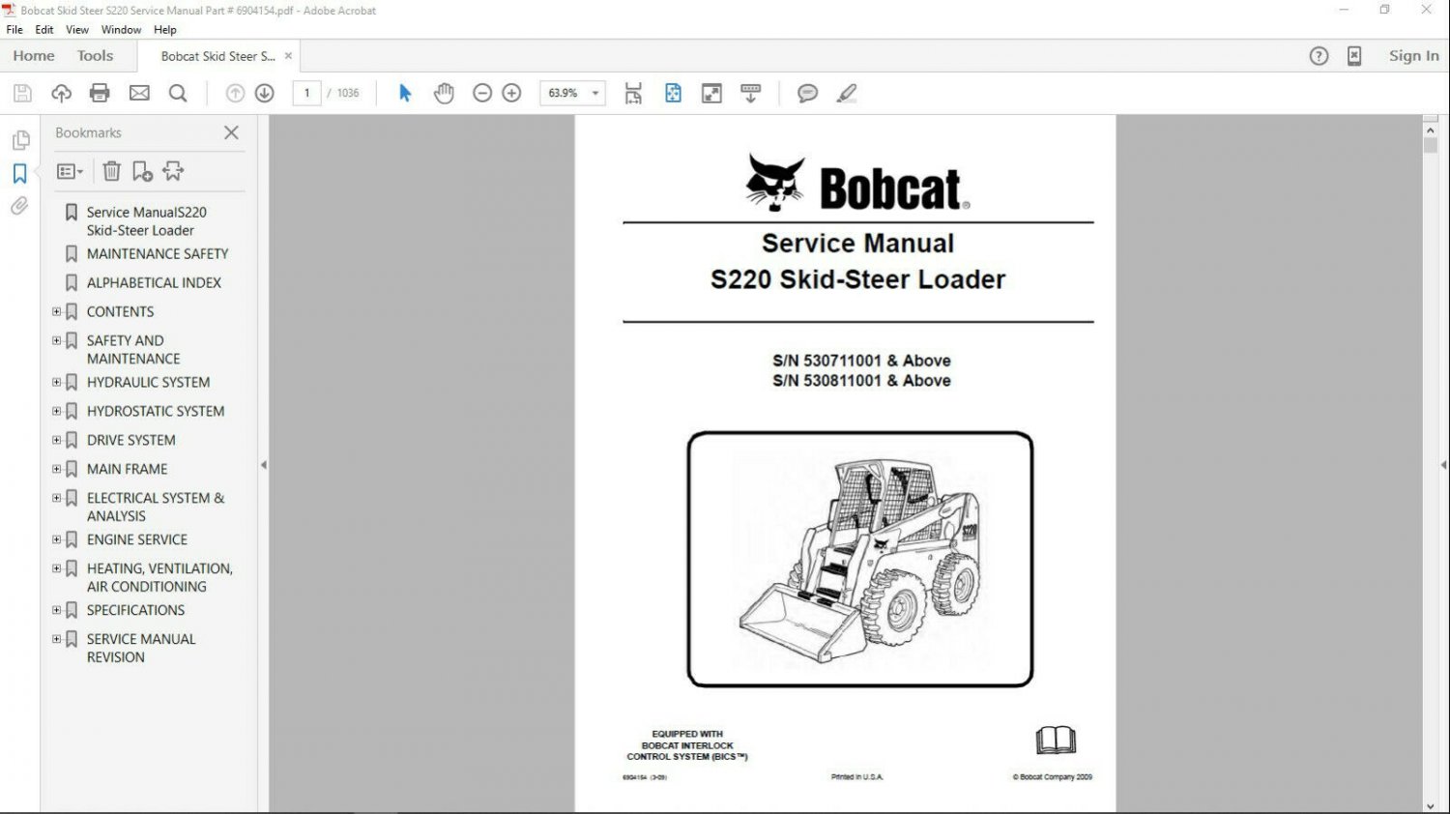Toggle the Bookmarks panel icon
1450x814 pixels.
pos(19,174)
